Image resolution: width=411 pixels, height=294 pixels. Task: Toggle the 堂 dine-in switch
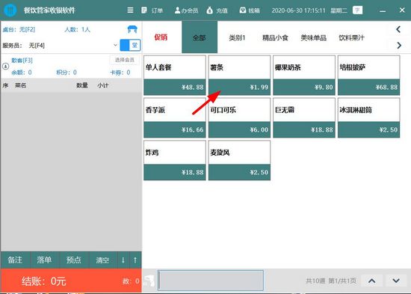point(130,45)
